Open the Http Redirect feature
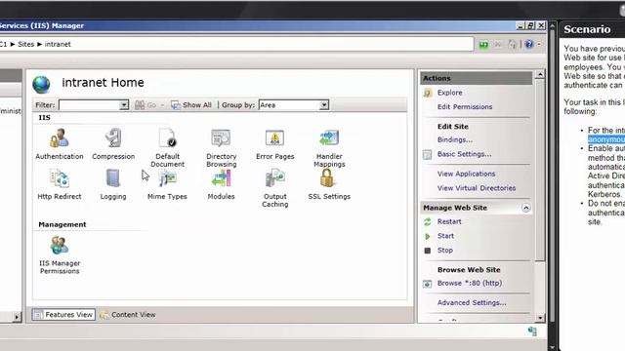Screen dimensions: 625x351 (60, 184)
